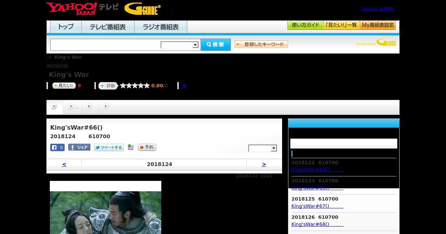The height and width of the screenshot is (234, 446).
Task: Focus the search text field
Action: pos(106,45)
